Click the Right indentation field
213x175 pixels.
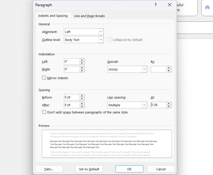point(72,69)
